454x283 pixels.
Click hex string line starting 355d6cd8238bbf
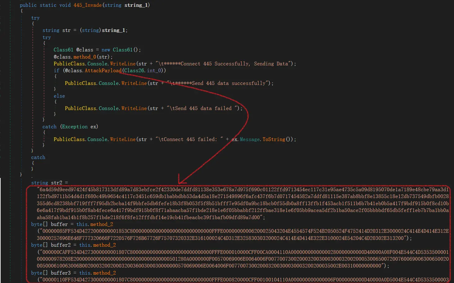click(243, 204)
